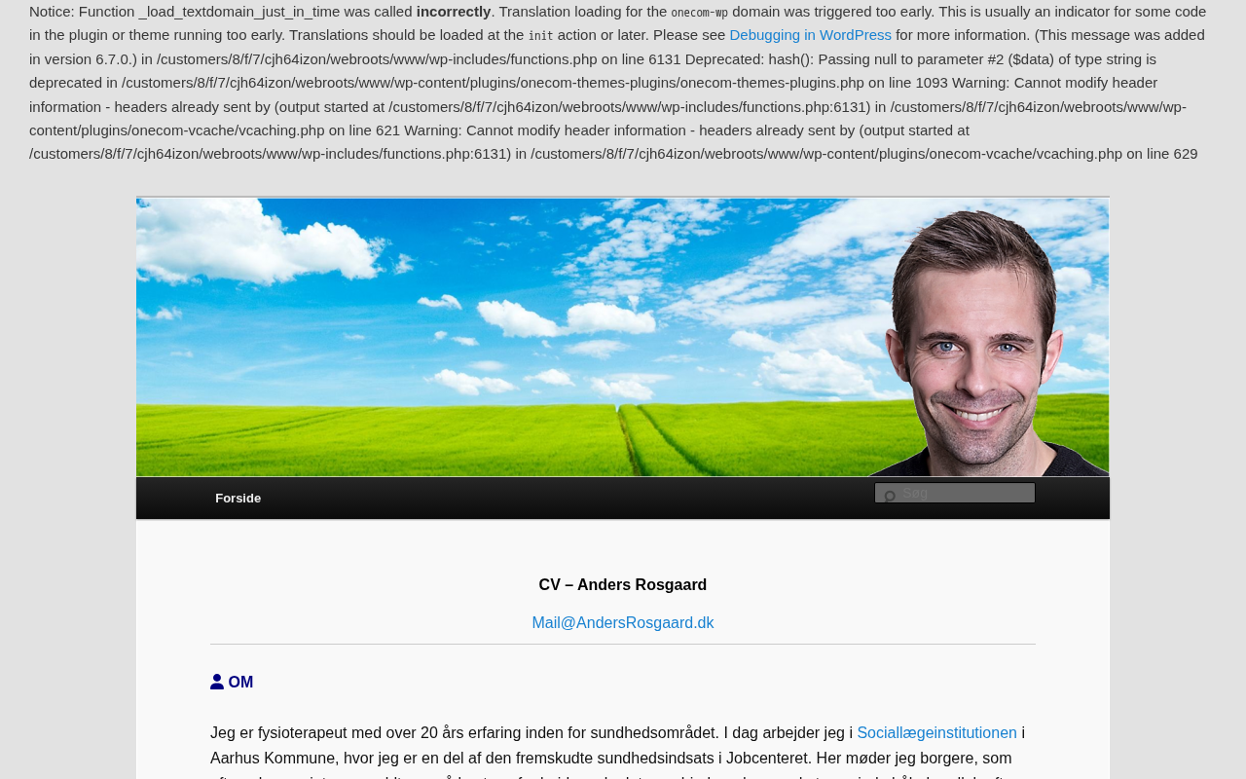Click the search magnifier icon
This screenshot has height=779, width=1246.
[890, 496]
